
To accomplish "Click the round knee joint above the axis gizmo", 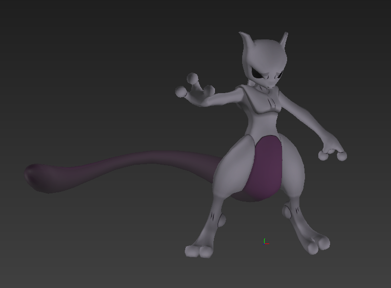I will pyautogui.click(x=289, y=210).
